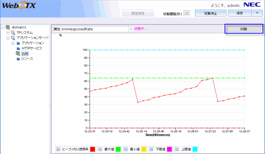Click the JVM monitor icon in tree
This screenshot has height=154, width=265.
pos(18,54)
